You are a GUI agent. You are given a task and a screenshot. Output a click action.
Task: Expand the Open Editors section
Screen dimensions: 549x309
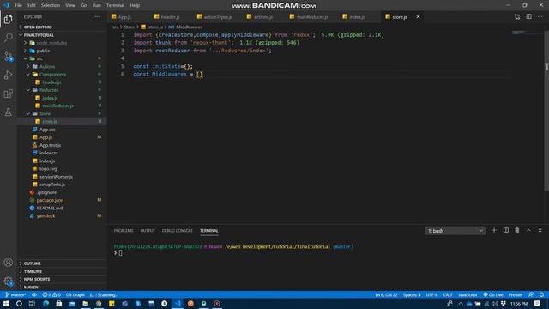(63, 27)
